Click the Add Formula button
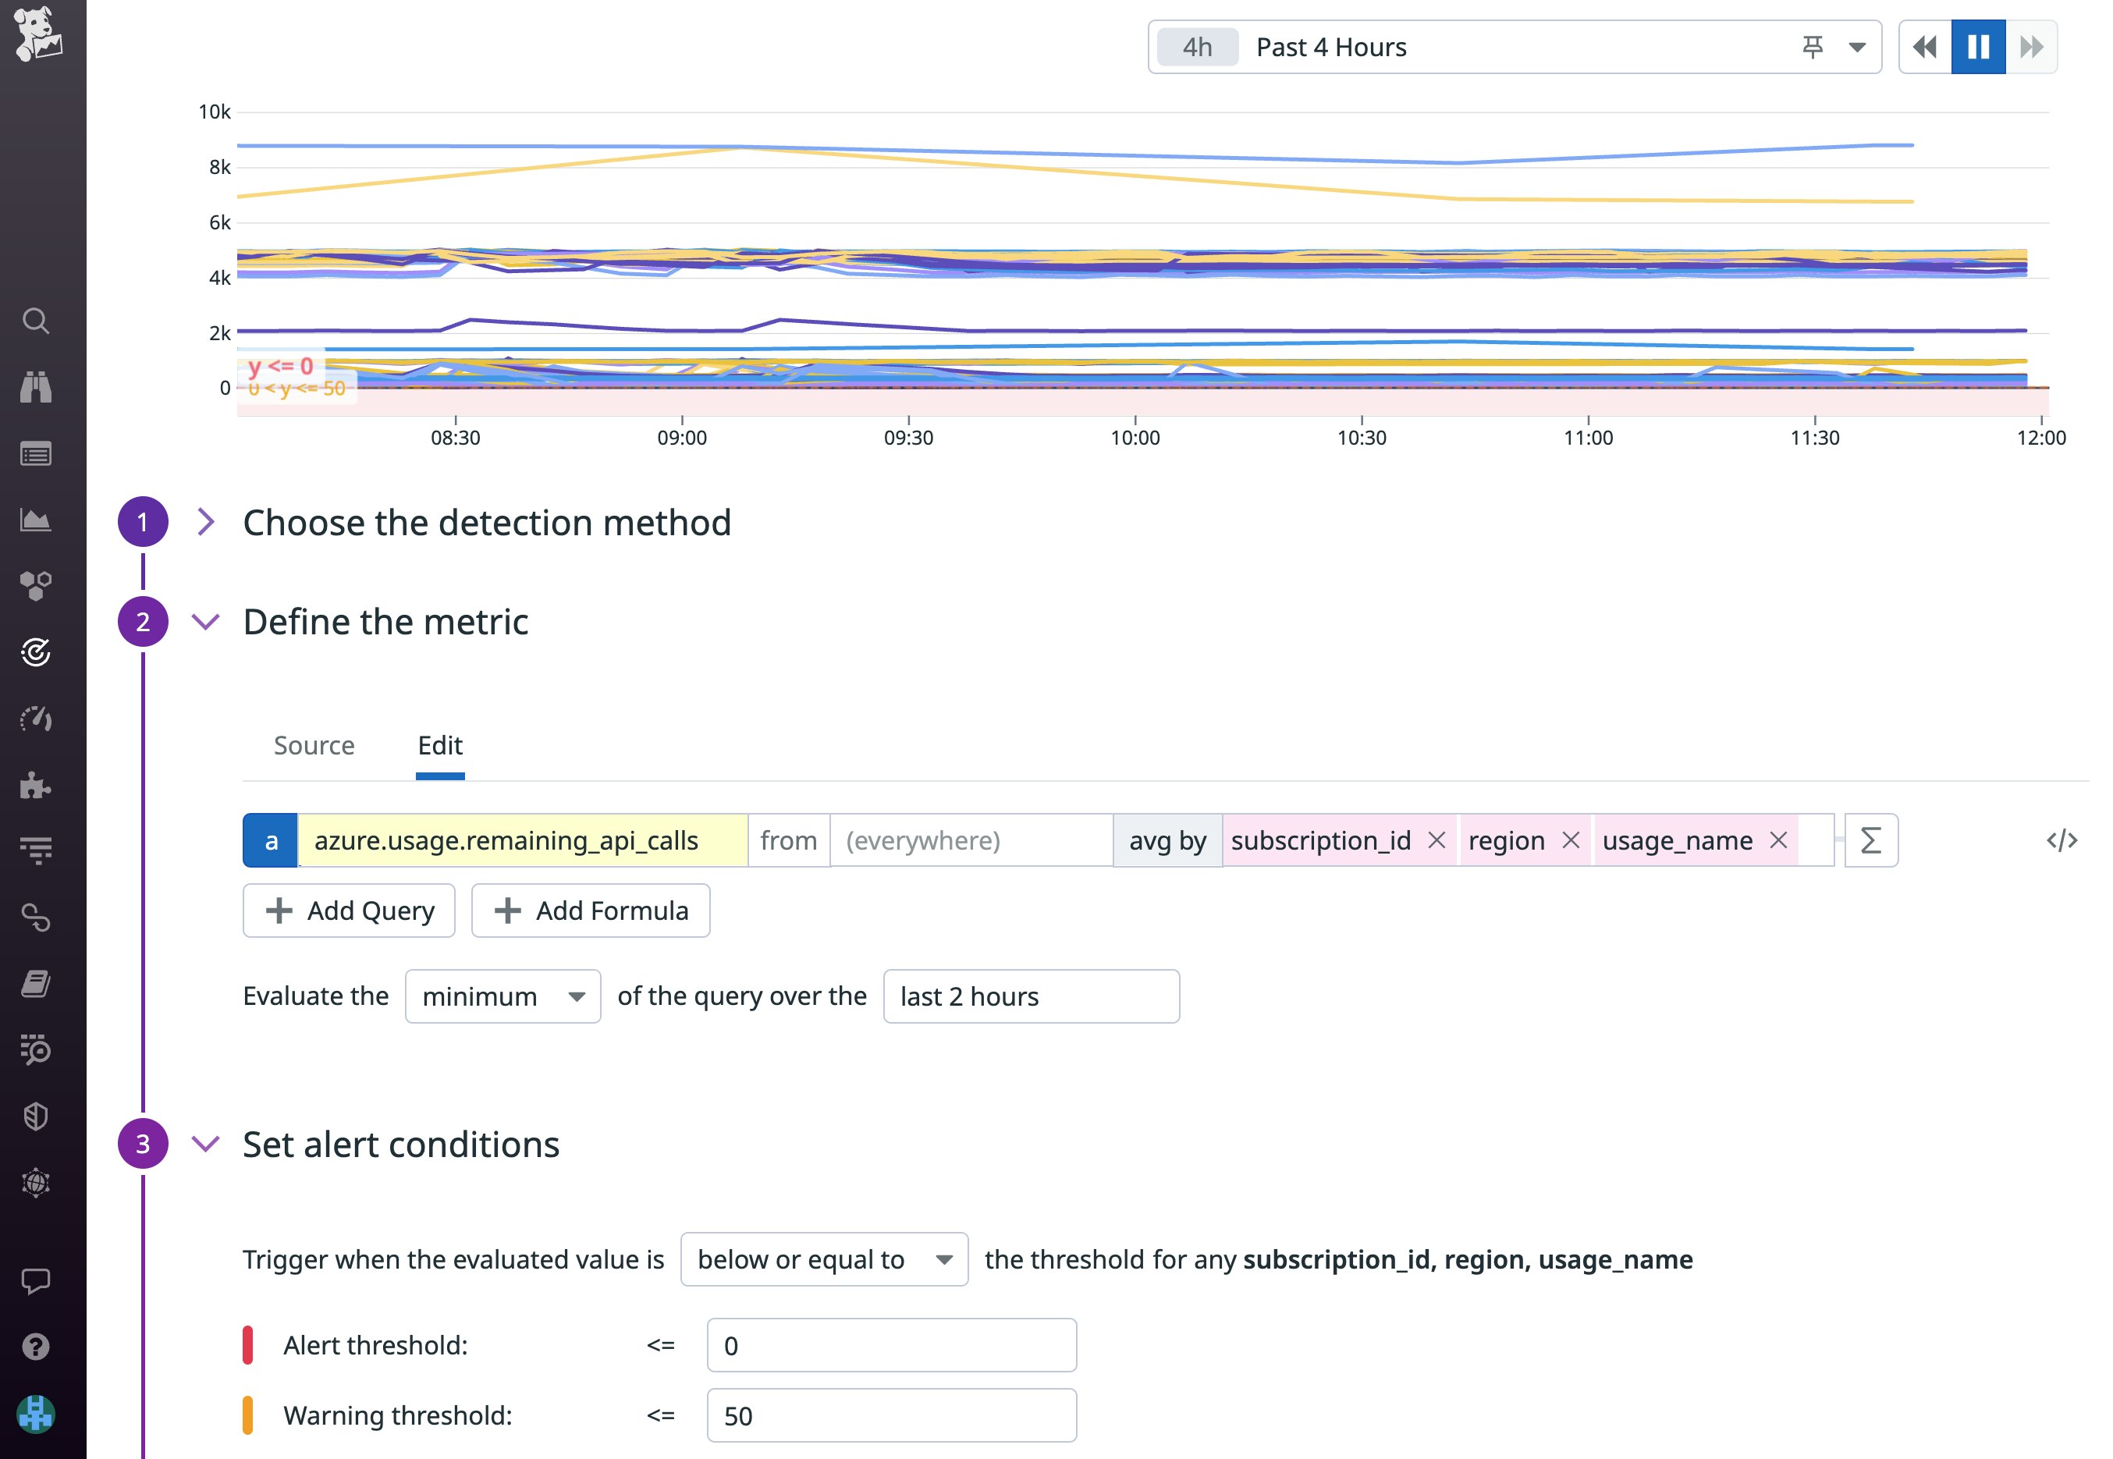Screen dimensions: 2113x1459 pyautogui.click(x=590, y=911)
